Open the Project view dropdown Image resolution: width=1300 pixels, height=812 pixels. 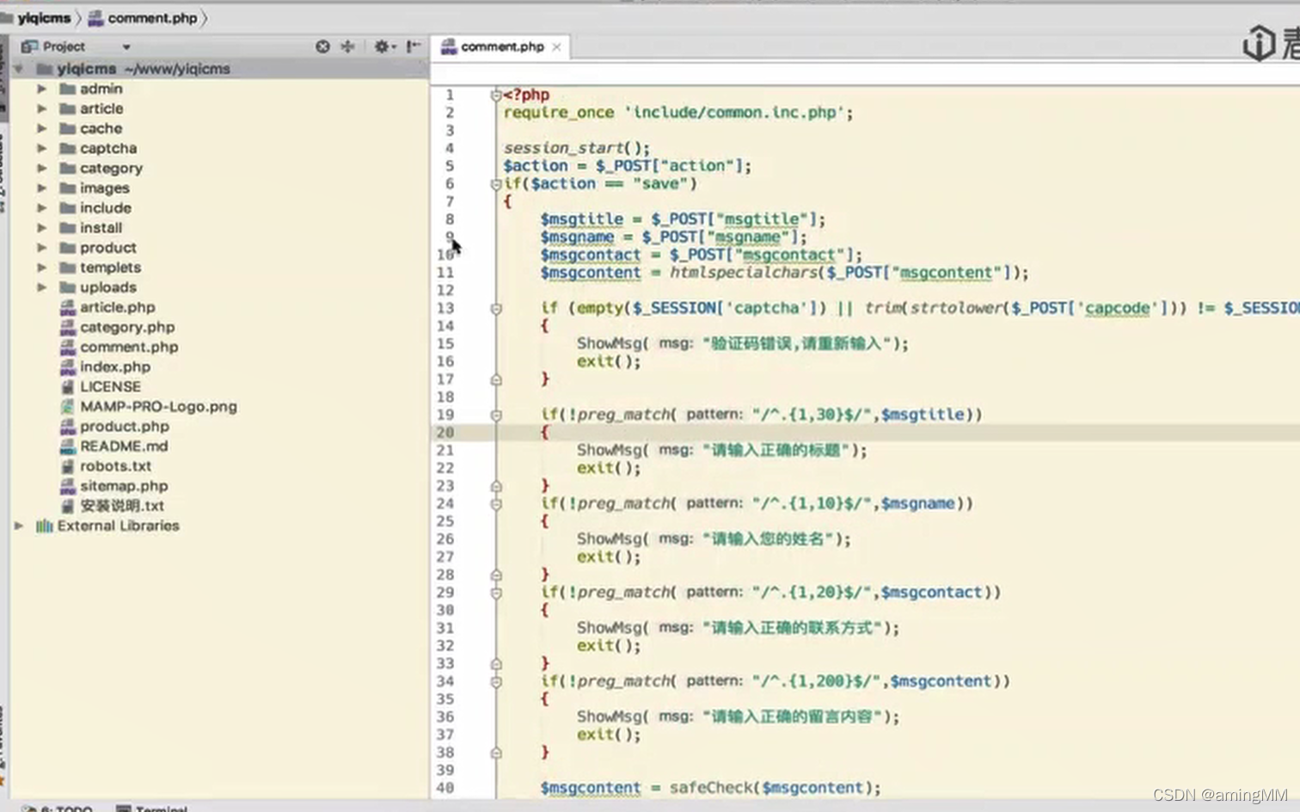click(x=126, y=46)
